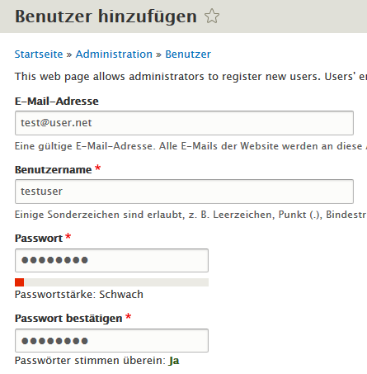Click the E-Mail-Adresse field label
Viewport: 367px width, 374px height.
(57, 102)
